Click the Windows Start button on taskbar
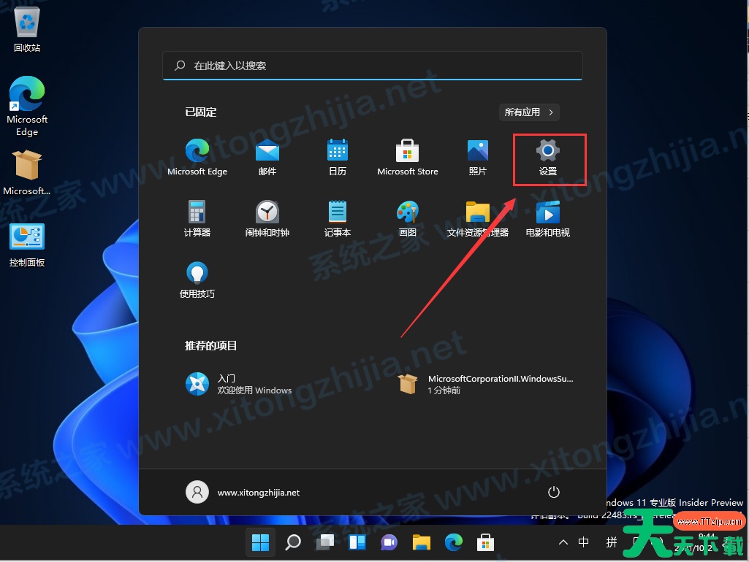 coord(260,542)
